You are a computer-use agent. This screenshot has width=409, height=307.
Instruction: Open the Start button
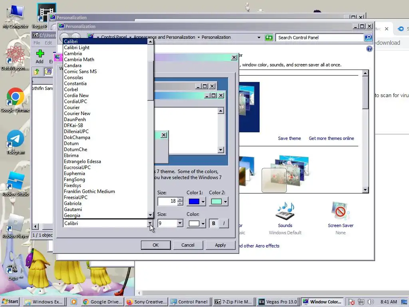point(10,301)
